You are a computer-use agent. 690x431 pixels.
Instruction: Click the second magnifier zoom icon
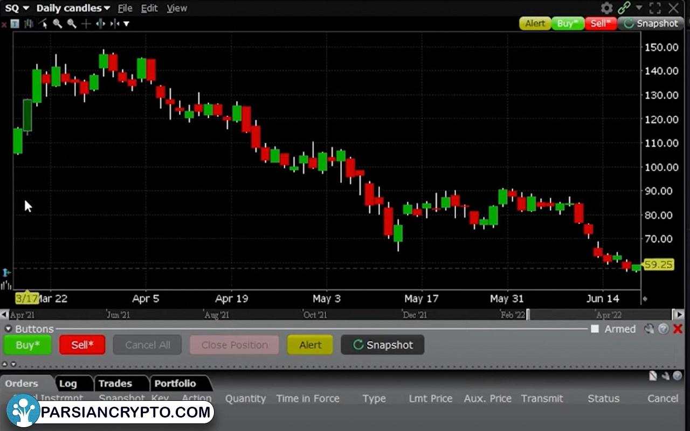click(x=71, y=24)
